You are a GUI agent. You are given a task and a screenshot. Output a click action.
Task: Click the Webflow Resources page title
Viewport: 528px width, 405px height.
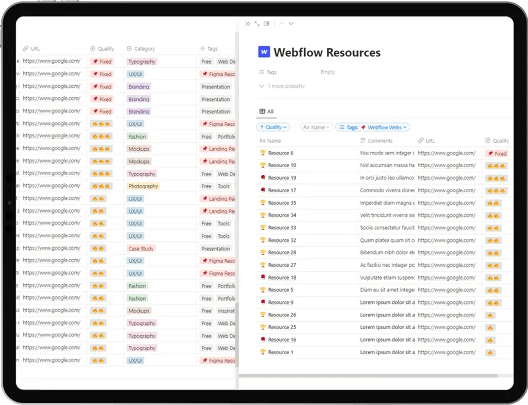coord(327,52)
